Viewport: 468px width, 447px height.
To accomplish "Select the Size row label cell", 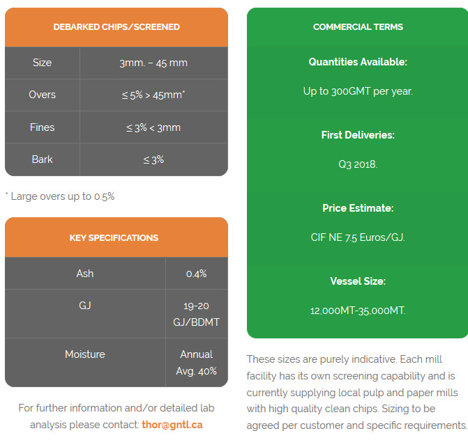I will [43, 63].
